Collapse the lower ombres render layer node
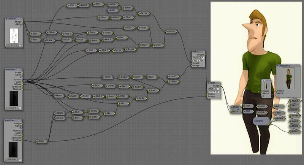The width and height of the screenshot is (304, 165). coord(6,121)
